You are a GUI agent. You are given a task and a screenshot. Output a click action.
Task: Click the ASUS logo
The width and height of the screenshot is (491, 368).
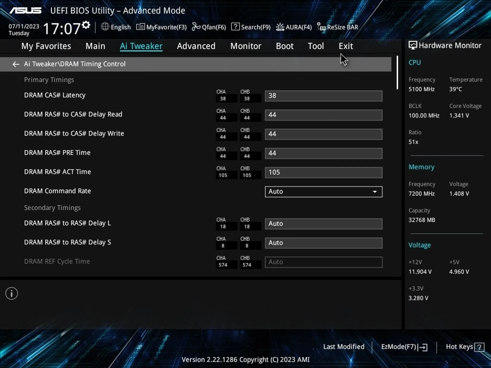26,10
